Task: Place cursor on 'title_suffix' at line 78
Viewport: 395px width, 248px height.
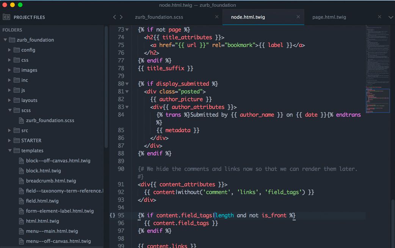Action: click(166, 68)
